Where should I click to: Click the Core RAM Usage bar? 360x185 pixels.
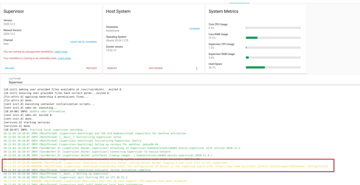pyautogui.click(x=273, y=38)
